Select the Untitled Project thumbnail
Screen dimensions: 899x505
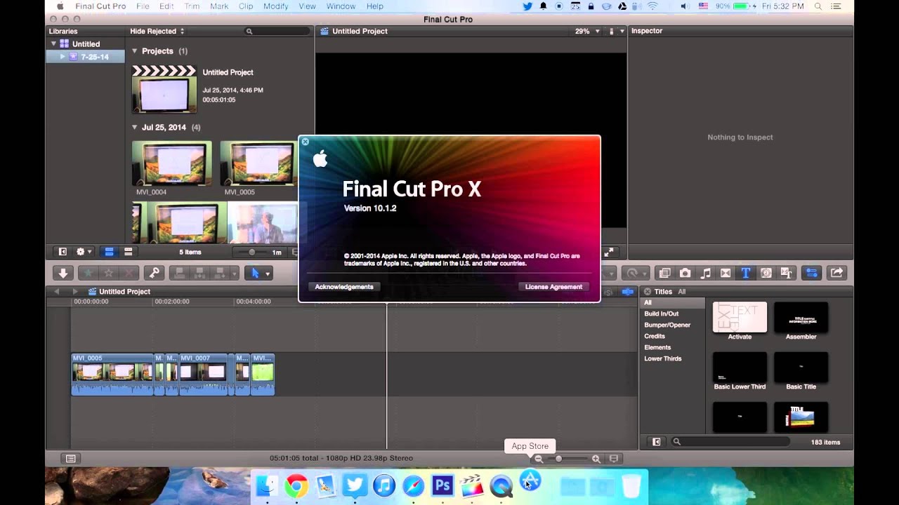[x=164, y=90]
